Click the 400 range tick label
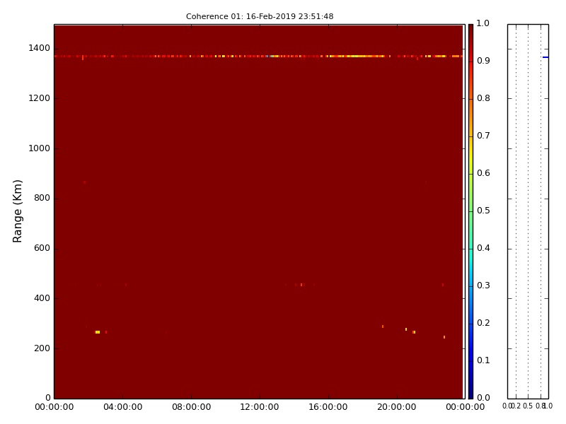Screen dimensions: 566x424 pyautogui.click(x=42, y=298)
